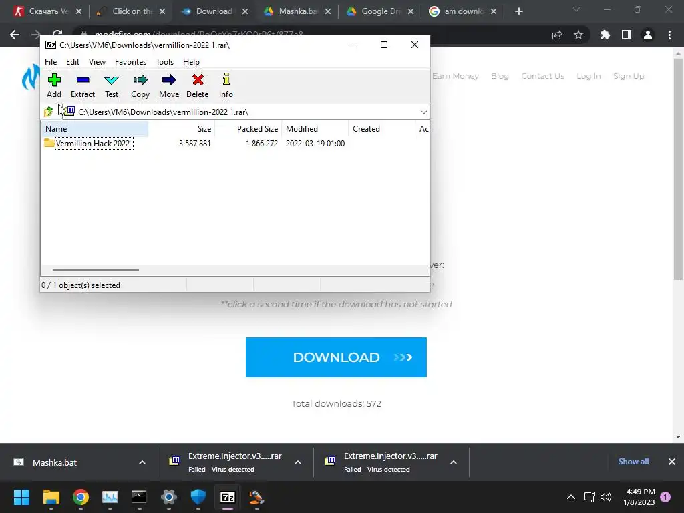Open the Tools menu in 7-Zip

164,62
